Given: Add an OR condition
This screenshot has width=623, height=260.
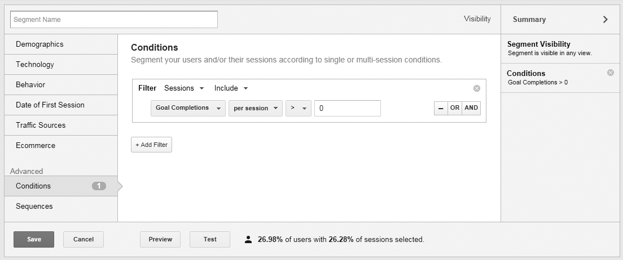Looking at the screenshot, I should [455, 108].
